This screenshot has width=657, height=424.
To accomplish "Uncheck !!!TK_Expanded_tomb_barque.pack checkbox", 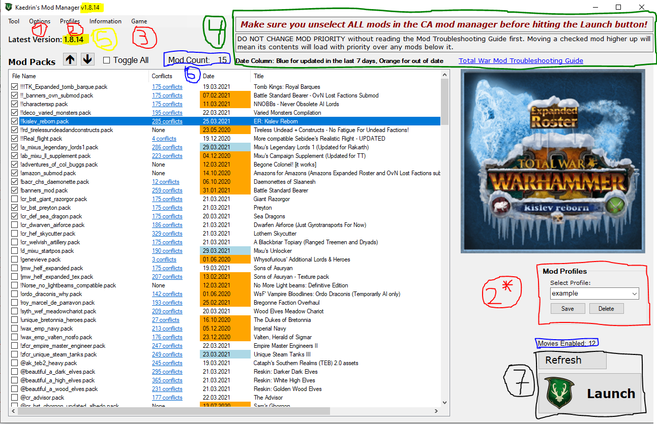I will (14, 87).
